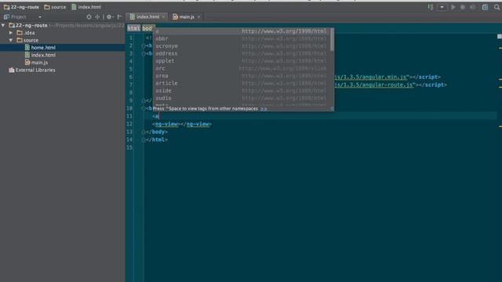This screenshot has width=502, height=282.
Task: Click the inspection status indicator at gutter top
Action: pyautogui.click(x=500, y=37)
